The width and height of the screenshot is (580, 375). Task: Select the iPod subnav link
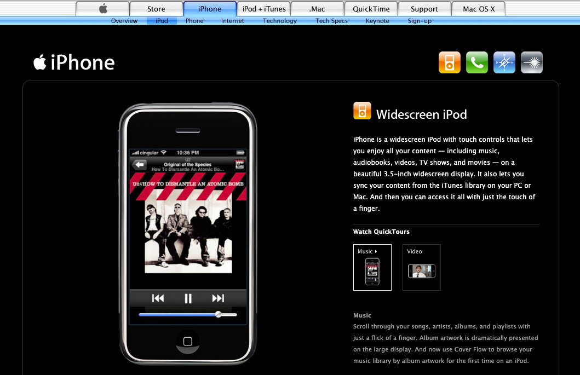click(162, 21)
